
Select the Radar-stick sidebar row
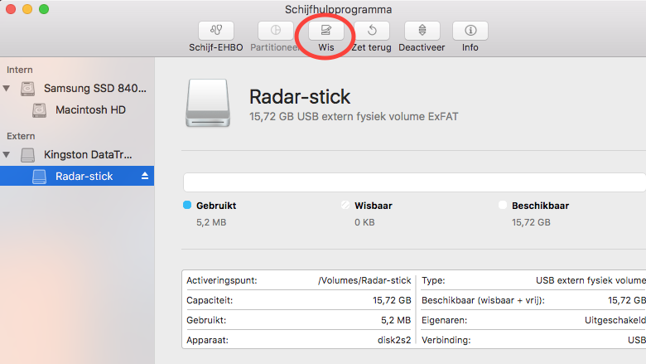(x=77, y=176)
